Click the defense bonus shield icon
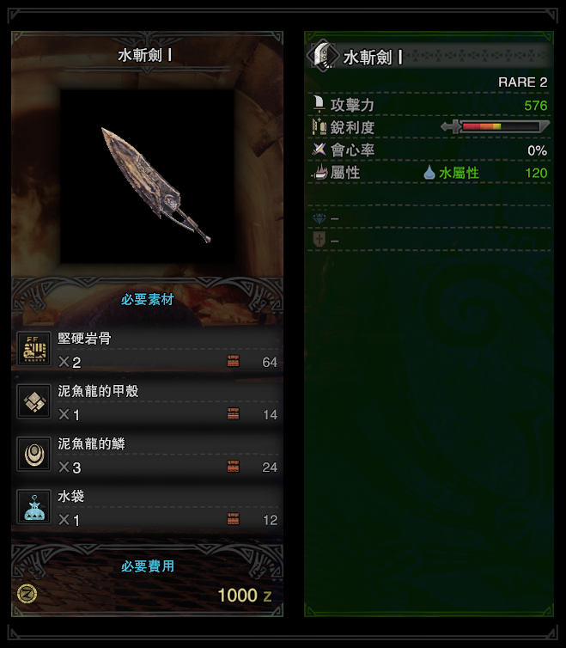 click(x=320, y=239)
